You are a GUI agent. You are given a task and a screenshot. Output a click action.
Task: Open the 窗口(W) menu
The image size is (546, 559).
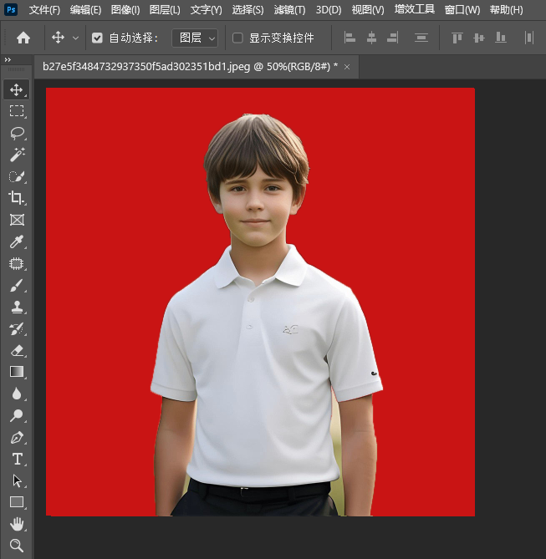[462, 10]
